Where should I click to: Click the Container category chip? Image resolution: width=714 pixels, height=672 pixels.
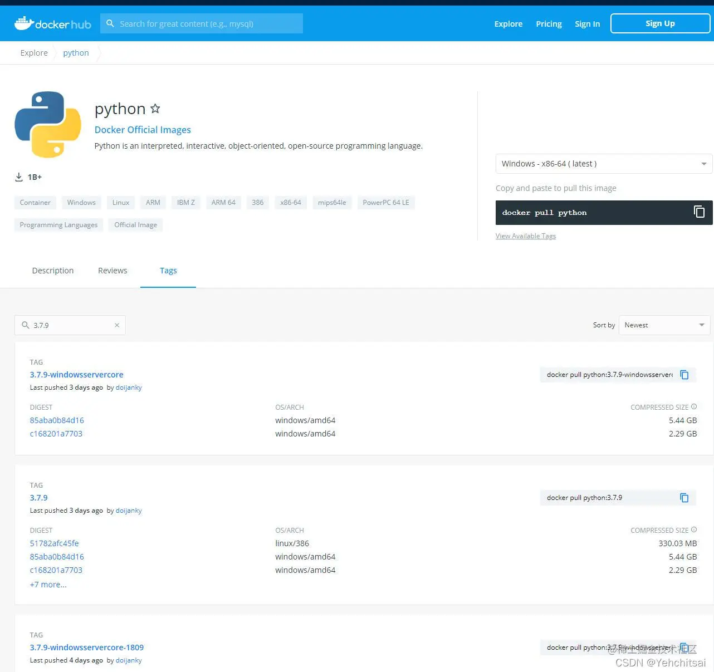coord(35,203)
